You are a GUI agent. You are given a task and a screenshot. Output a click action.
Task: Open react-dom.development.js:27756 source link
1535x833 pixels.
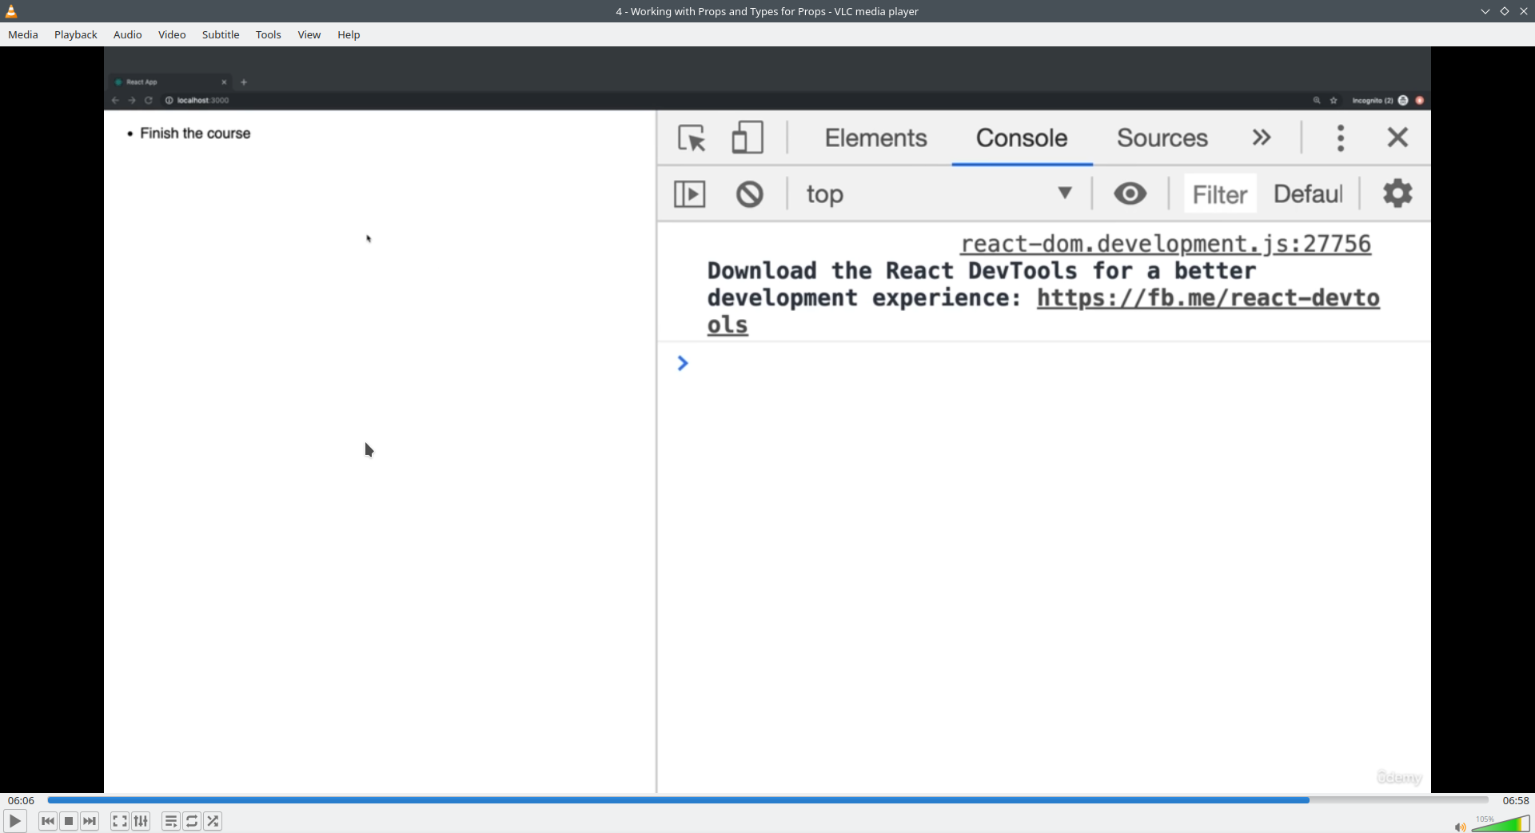point(1166,244)
